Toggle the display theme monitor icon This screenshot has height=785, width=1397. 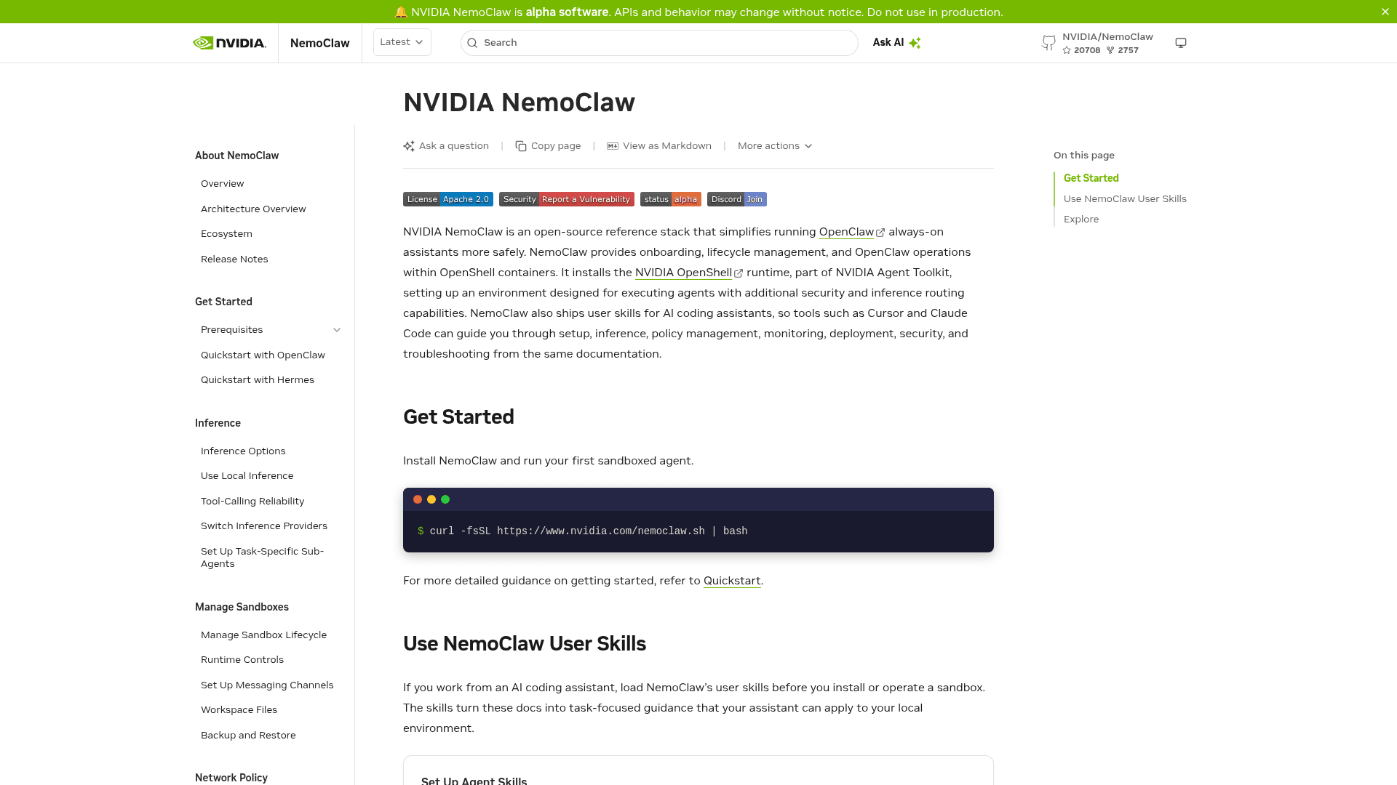tap(1181, 43)
